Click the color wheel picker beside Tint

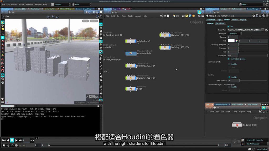pyautogui.click(x=236, y=41)
